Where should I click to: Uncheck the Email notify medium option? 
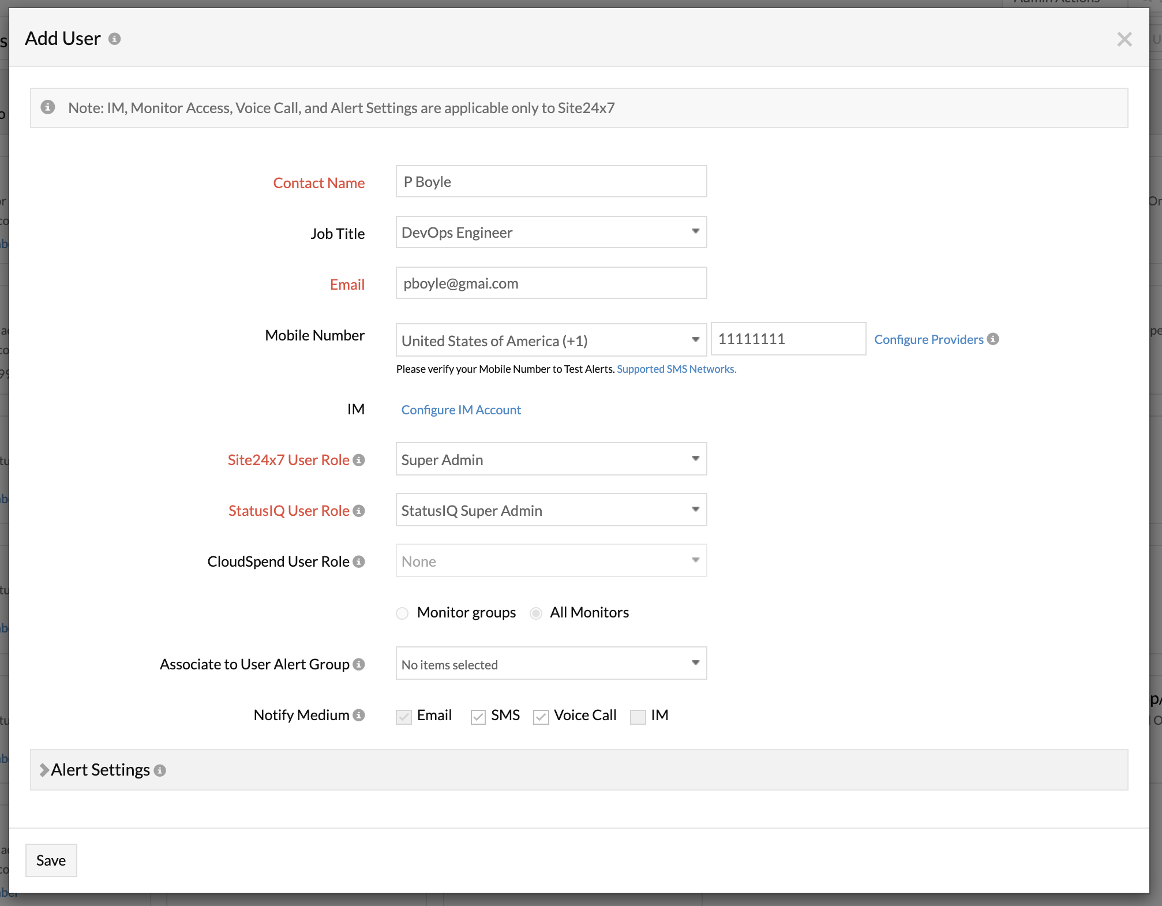[x=403, y=717]
